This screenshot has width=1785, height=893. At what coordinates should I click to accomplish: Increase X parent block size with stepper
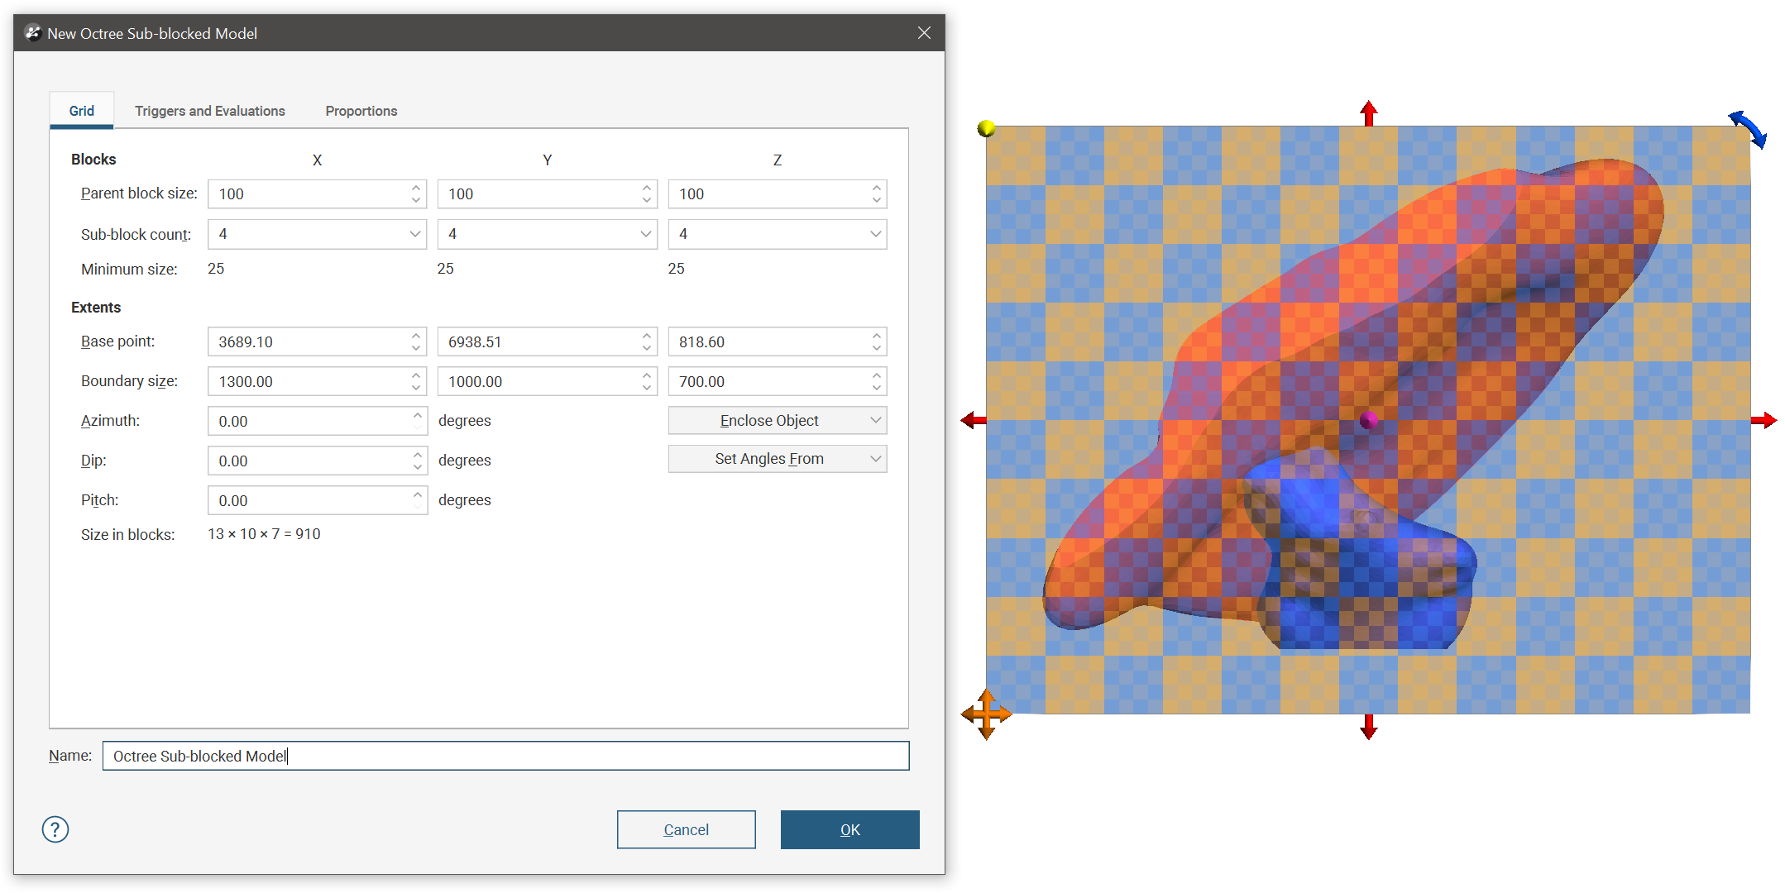[416, 188]
